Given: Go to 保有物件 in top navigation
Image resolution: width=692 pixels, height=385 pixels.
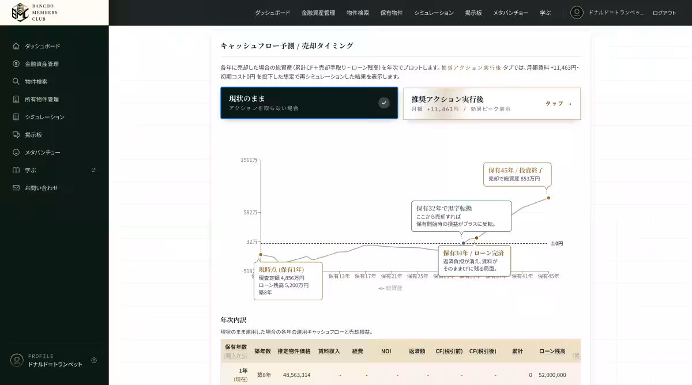Looking at the screenshot, I should pos(392,13).
